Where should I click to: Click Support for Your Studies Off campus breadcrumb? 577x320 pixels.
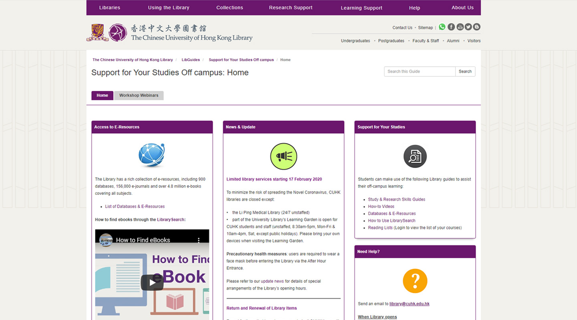[241, 60]
